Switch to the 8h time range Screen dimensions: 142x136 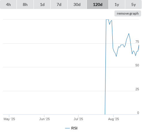pyautogui.click(x=25, y=4)
